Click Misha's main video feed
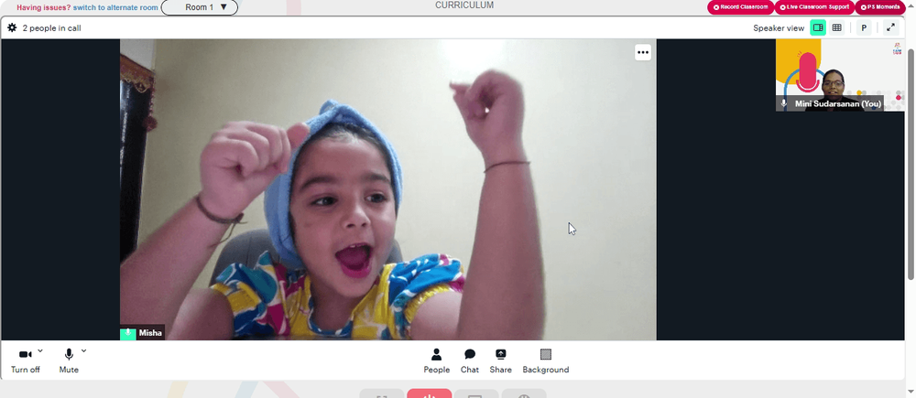Viewport: 916px width, 398px height. click(387, 189)
